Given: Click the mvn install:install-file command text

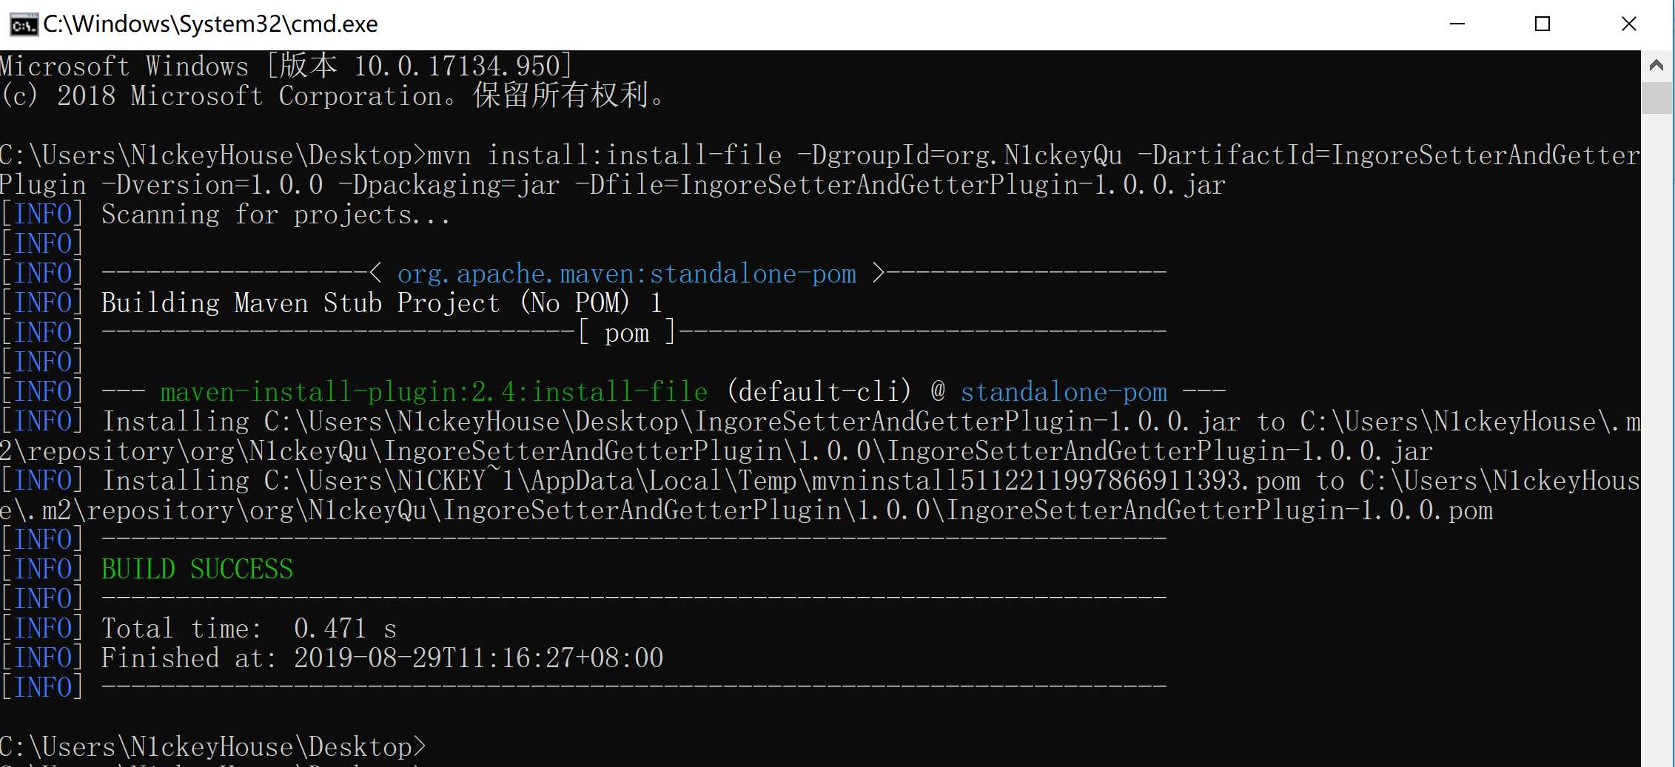Looking at the screenshot, I should coord(634,155).
